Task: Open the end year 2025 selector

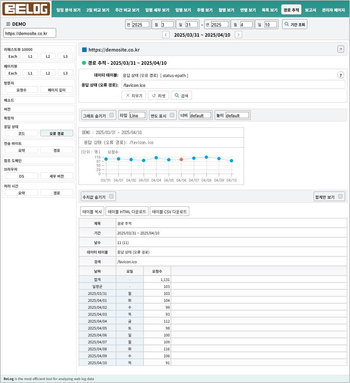Action: 220,24
